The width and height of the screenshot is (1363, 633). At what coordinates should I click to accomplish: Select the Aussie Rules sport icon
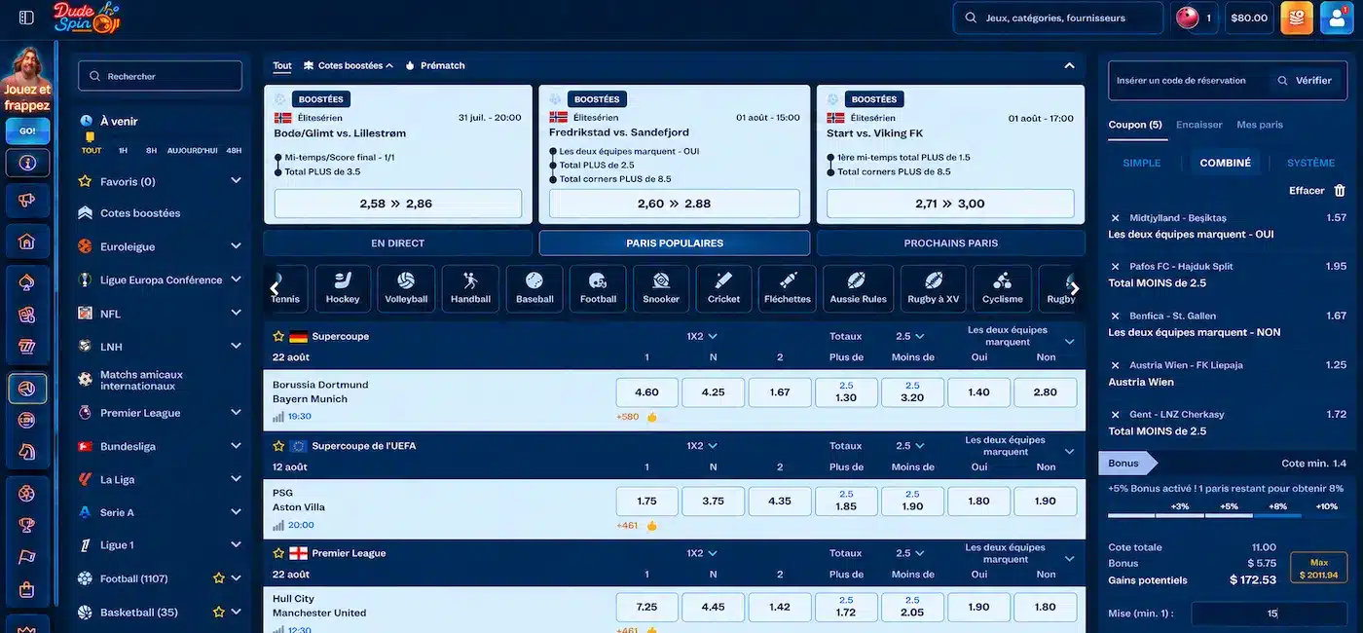click(x=858, y=289)
